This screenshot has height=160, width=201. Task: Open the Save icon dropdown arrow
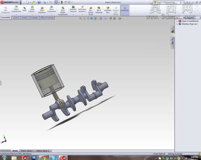pyautogui.click(x=42, y=2)
